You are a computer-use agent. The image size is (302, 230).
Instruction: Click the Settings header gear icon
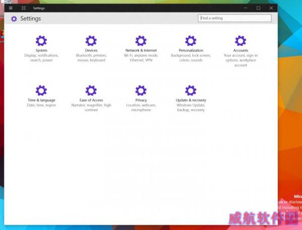(14, 19)
